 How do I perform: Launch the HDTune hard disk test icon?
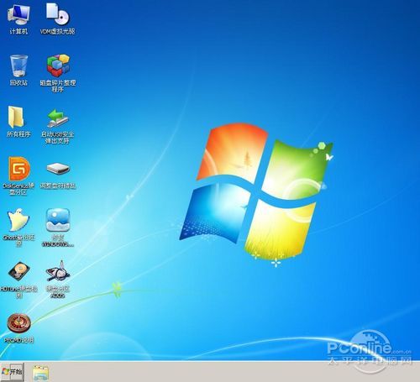pos(19,271)
